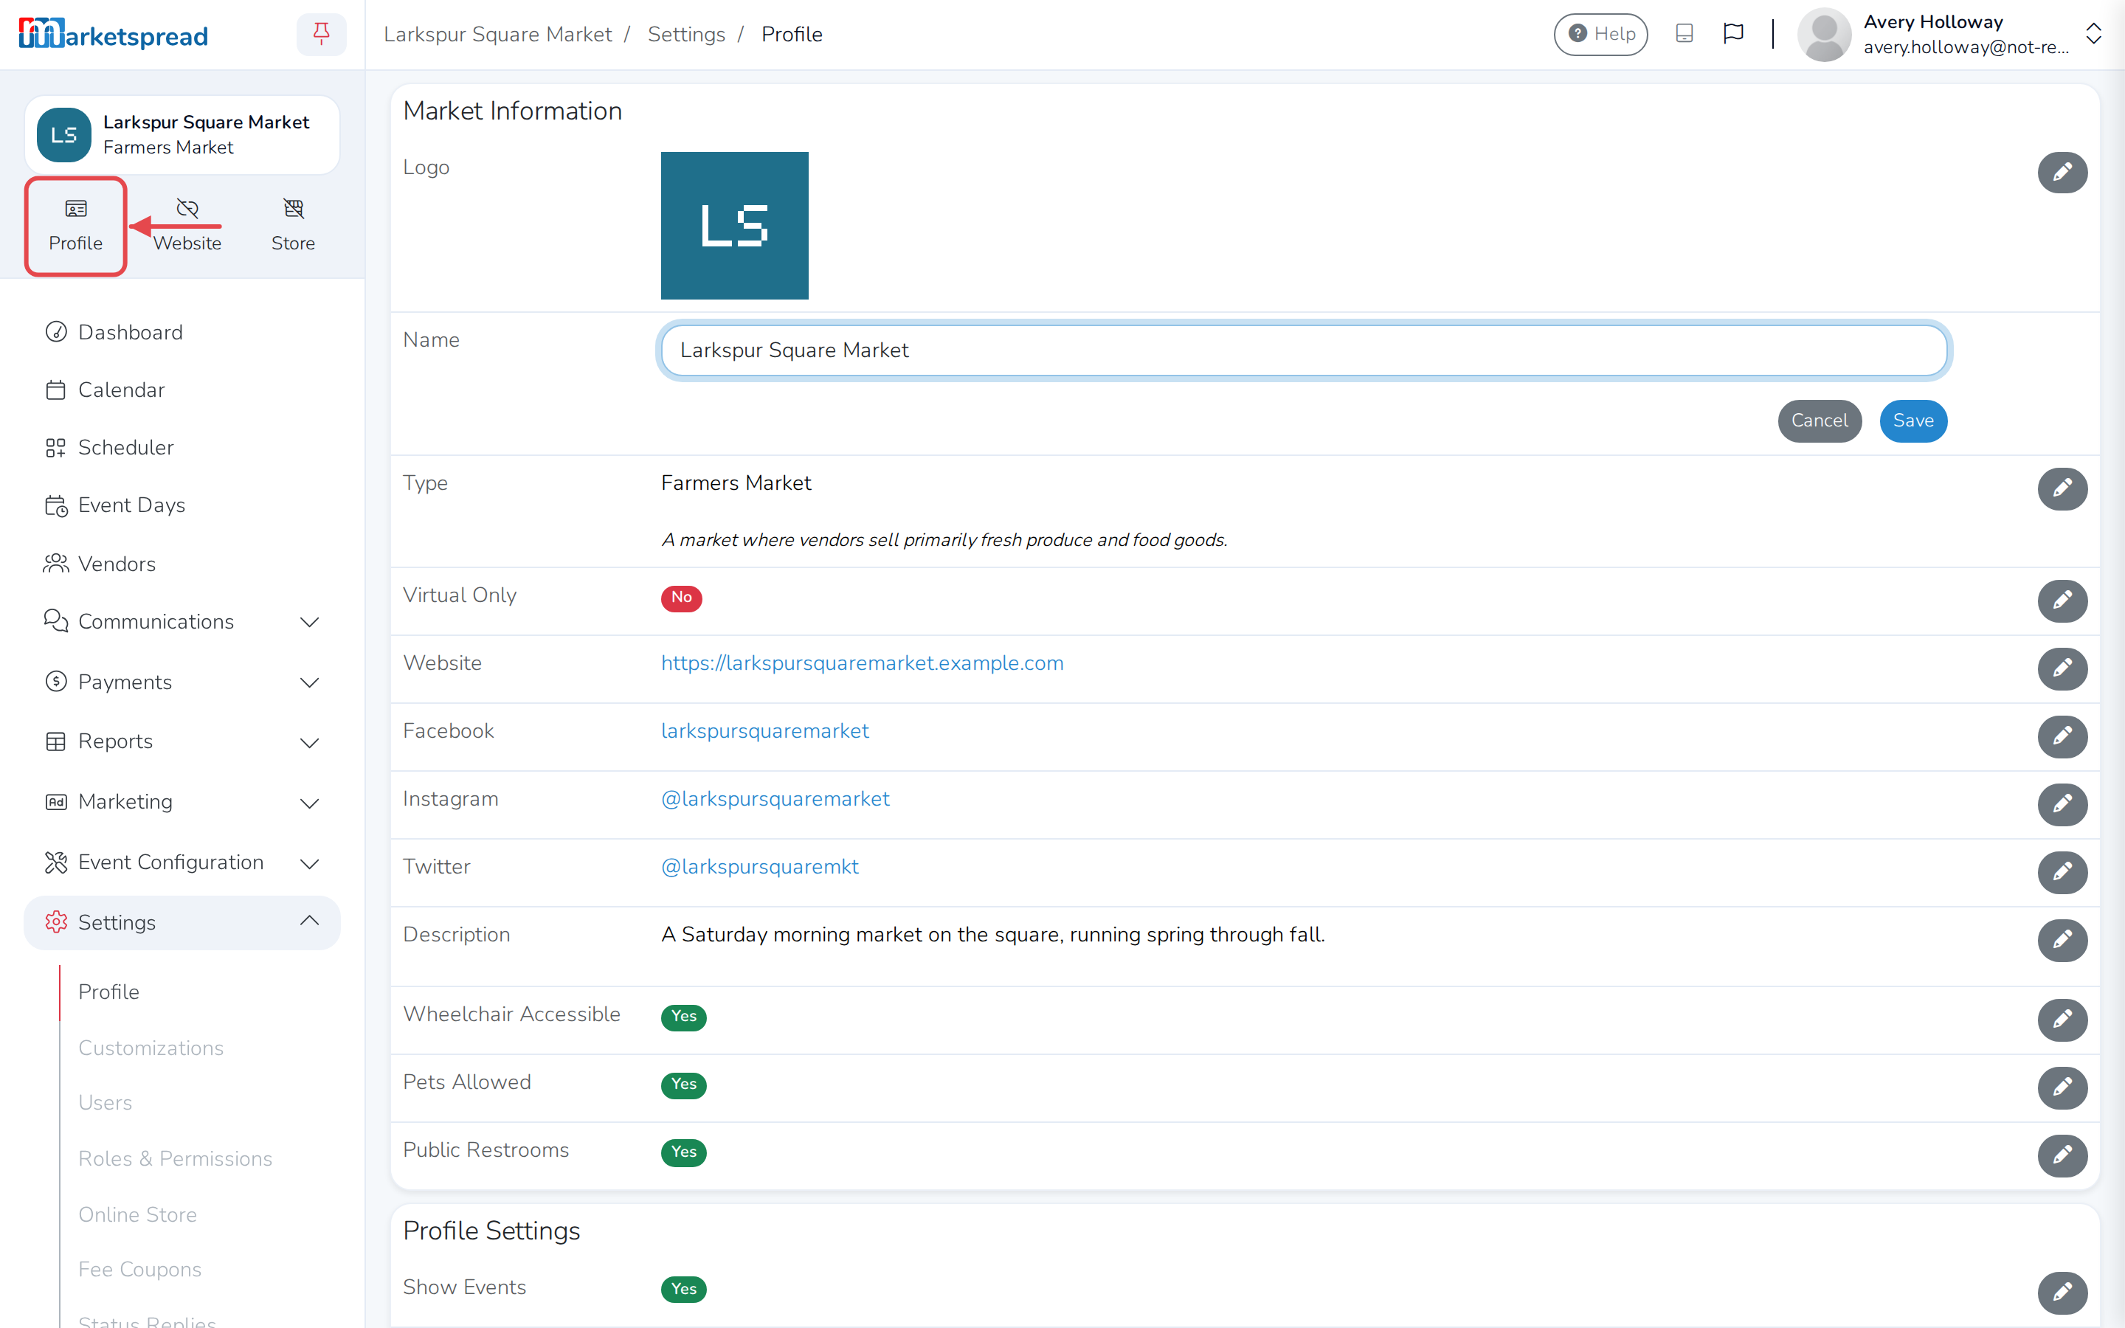Edit Pets Allowed setting
Image resolution: width=2125 pixels, height=1328 pixels.
click(x=2062, y=1087)
